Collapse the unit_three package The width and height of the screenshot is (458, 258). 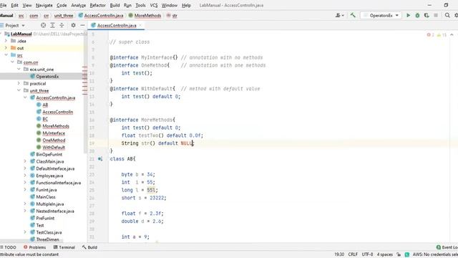[x=19, y=91]
